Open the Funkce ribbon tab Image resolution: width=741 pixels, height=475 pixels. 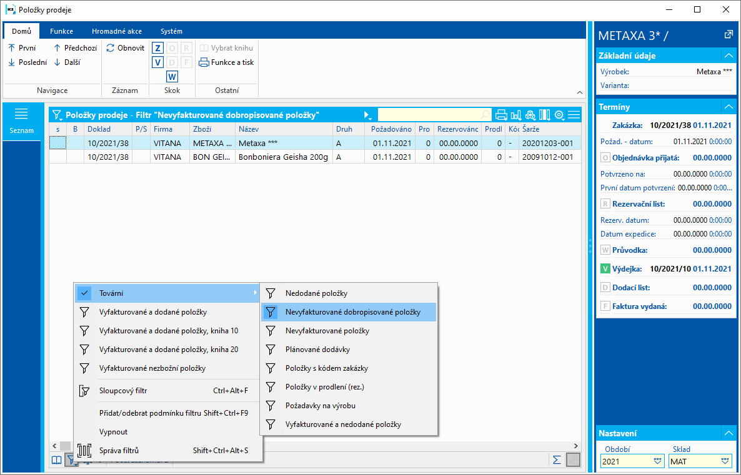pyautogui.click(x=61, y=31)
